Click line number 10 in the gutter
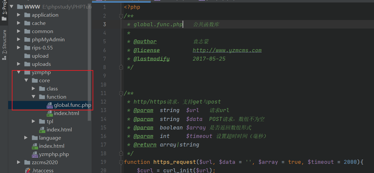 pyautogui.click(x=103, y=85)
